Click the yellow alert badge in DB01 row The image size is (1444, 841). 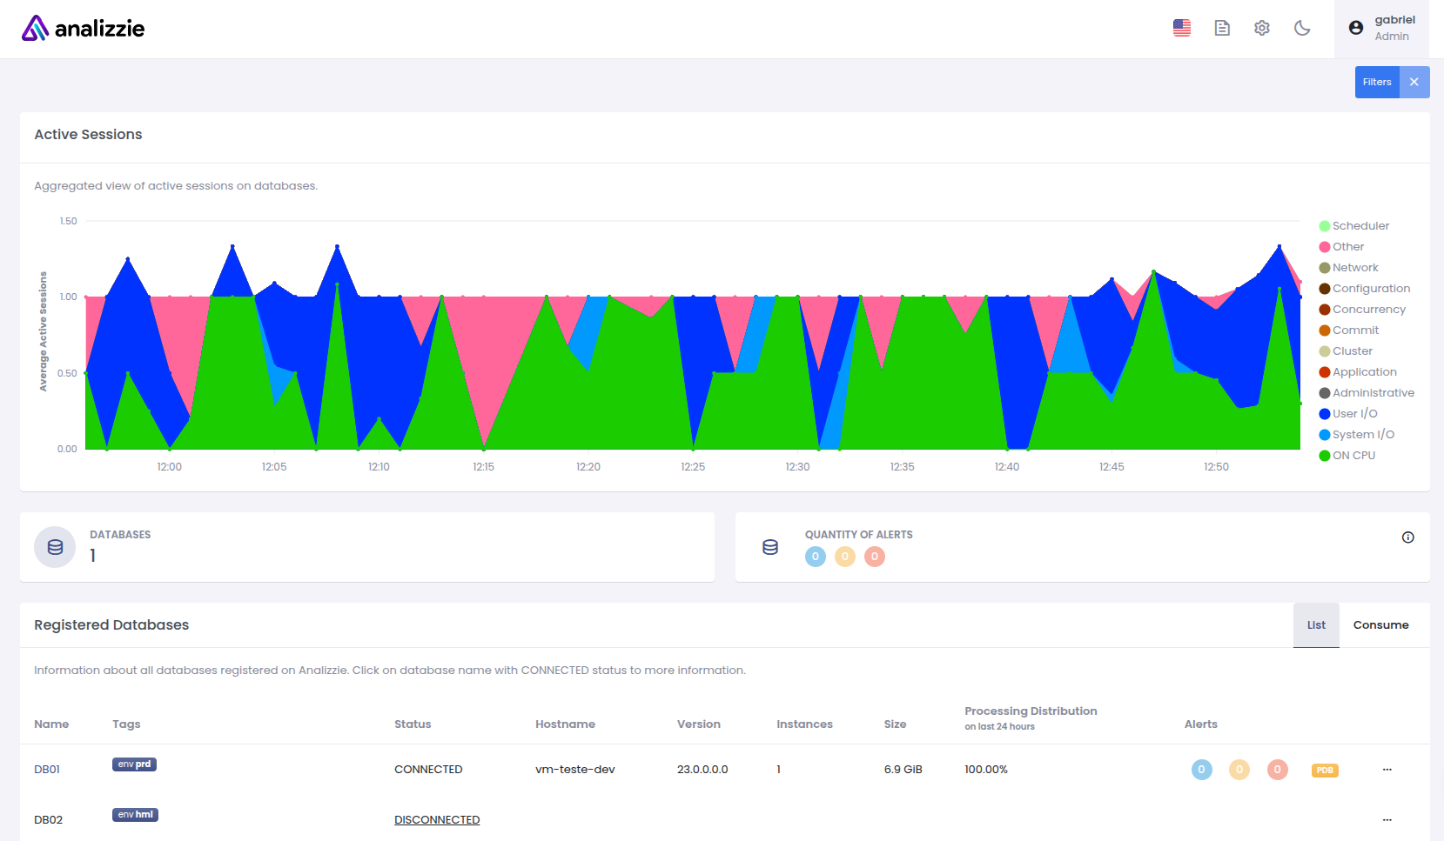(x=1239, y=770)
